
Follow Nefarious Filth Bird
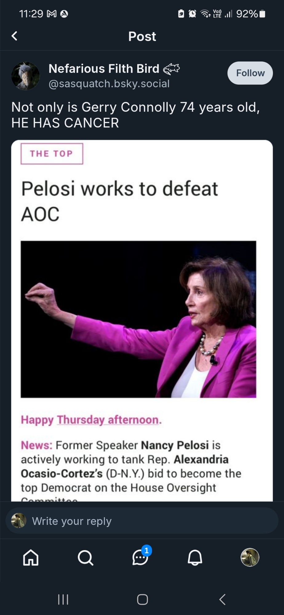[x=250, y=73]
